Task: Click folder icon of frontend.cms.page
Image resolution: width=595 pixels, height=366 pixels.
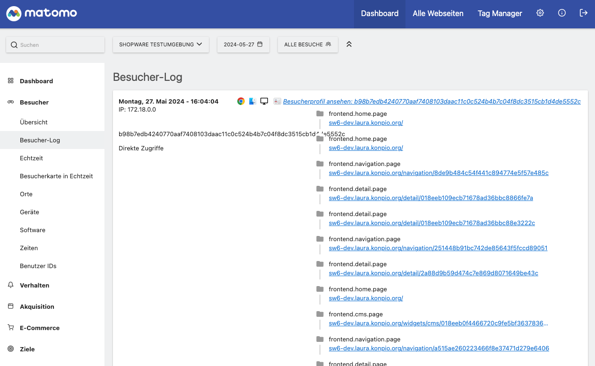Action: pyautogui.click(x=320, y=314)
